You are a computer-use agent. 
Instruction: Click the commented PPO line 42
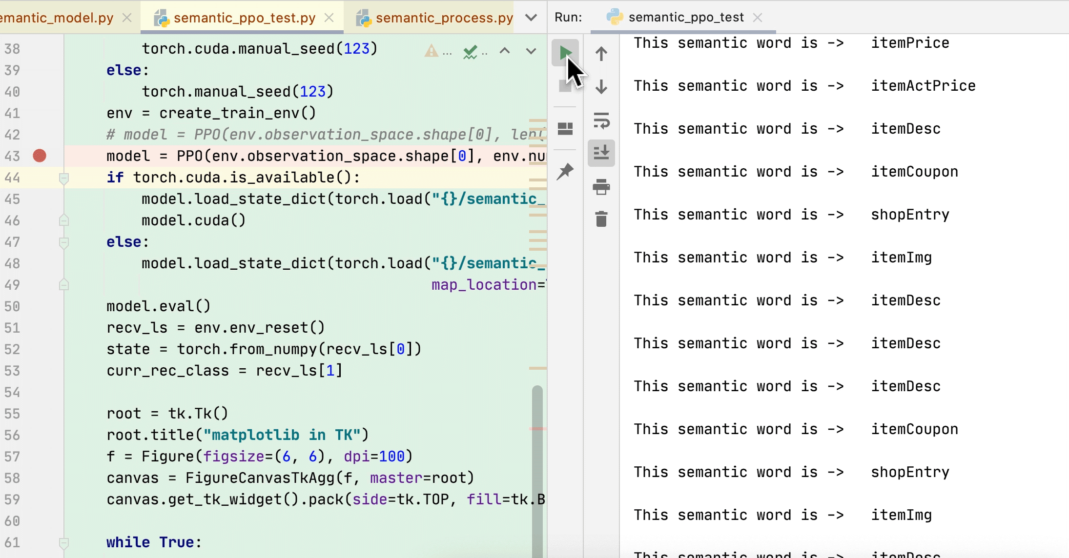click(326, 135)
